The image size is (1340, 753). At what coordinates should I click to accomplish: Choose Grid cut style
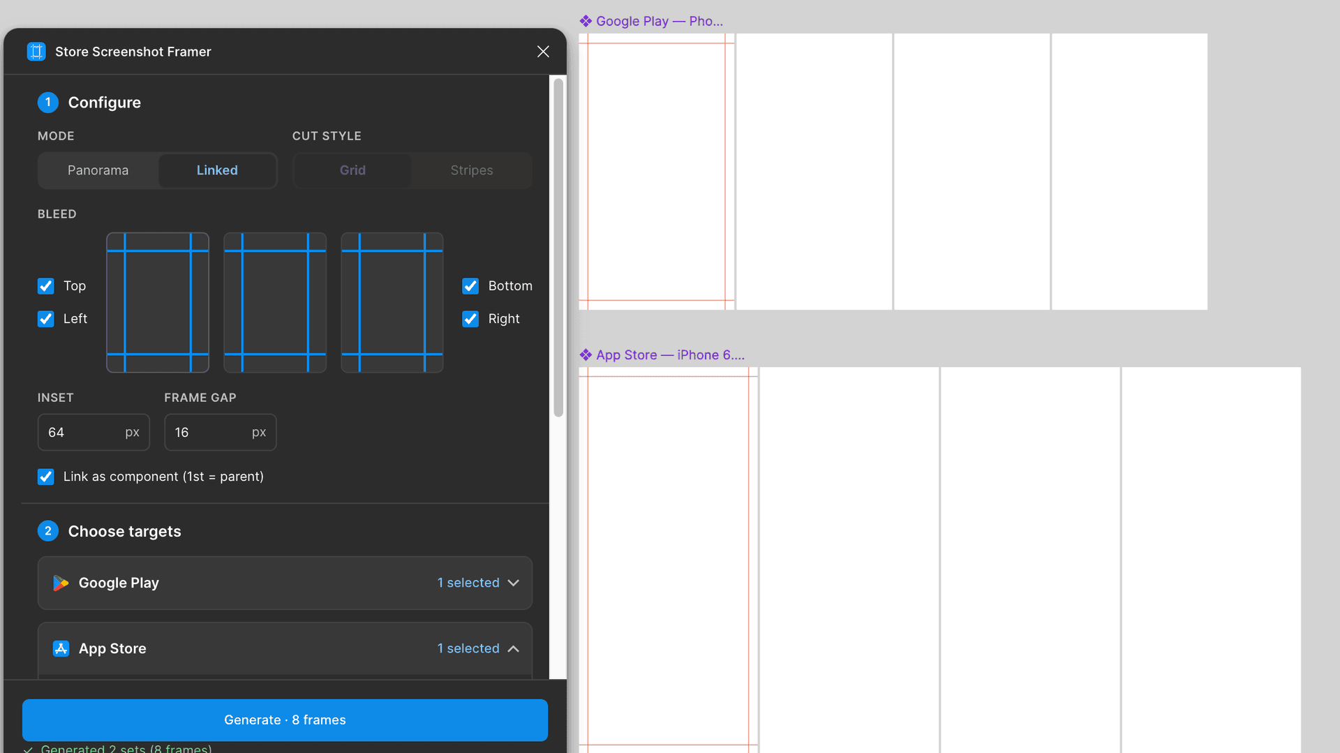(352, 170)
